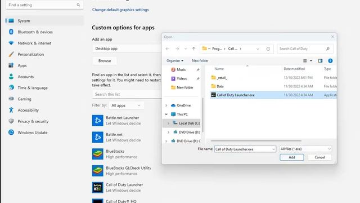Click the Personalization paintbrush icon

[x=11, y=54]
